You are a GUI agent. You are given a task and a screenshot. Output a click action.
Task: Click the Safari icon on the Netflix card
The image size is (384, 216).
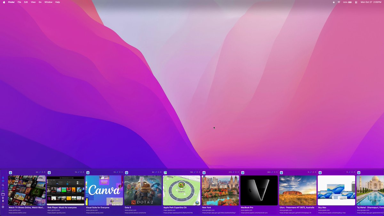tap(11, 172)
